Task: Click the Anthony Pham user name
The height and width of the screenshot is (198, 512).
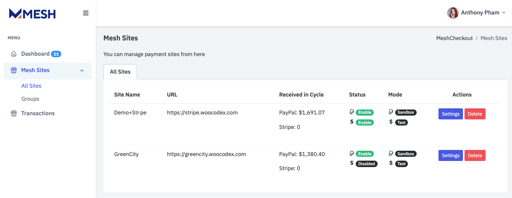Action: point(480,13)
